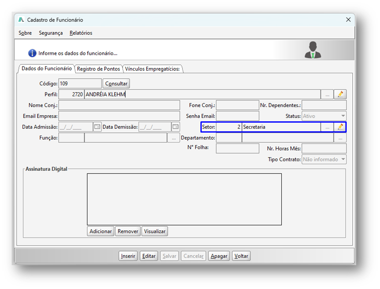Screen dimensions: 380x289
Task: Click the ellipsis lookup button for Perfil
Action: coord(327,94)
